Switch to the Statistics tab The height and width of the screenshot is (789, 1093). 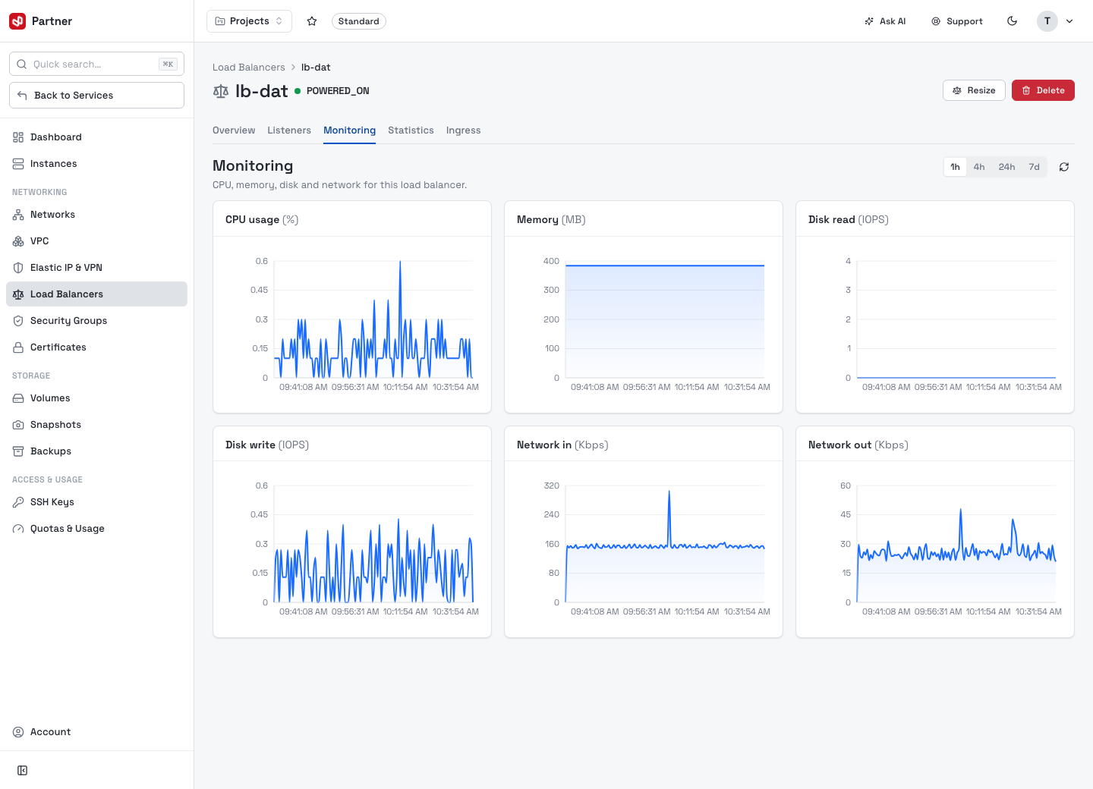click(x=411, y=130)
